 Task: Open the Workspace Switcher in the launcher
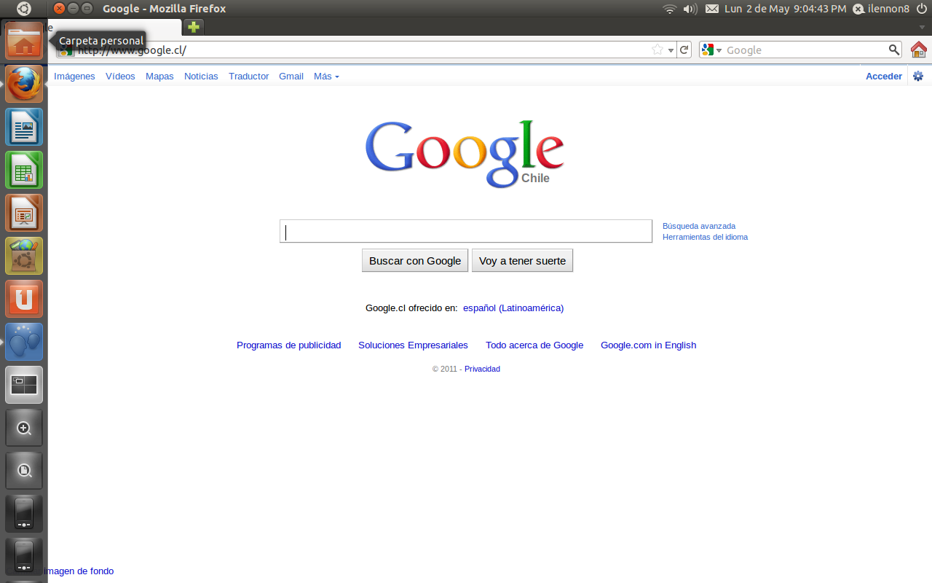pos(24,385)
